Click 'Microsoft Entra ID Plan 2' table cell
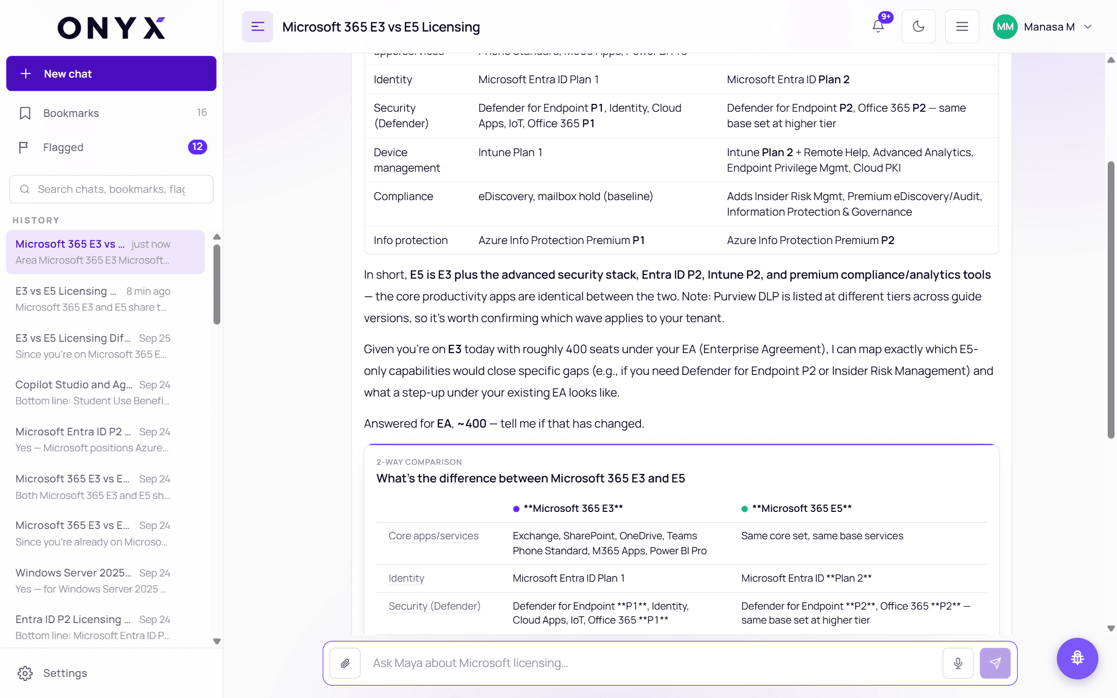Screen dimensions: 1117x698 pos(788,80)
